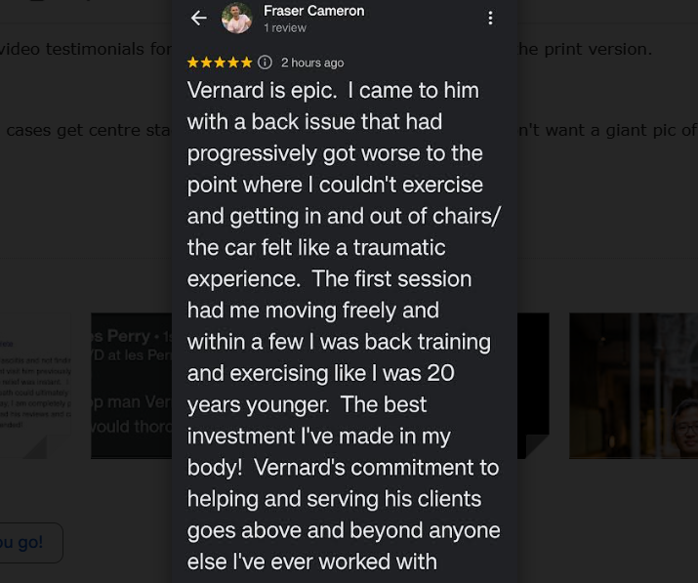Click the "2 hours ago" timestamp

point(312,62)
